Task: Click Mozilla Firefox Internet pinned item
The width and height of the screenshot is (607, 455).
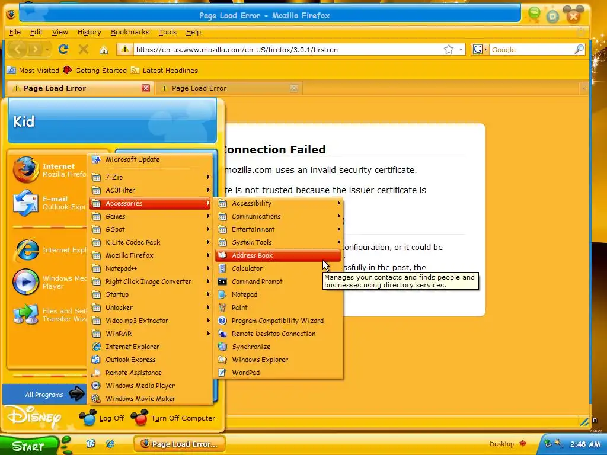Action: point(49,170)
